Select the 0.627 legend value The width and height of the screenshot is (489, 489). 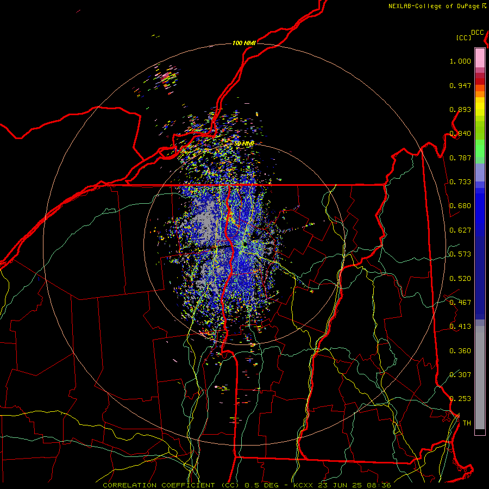[x=460, y=230]
